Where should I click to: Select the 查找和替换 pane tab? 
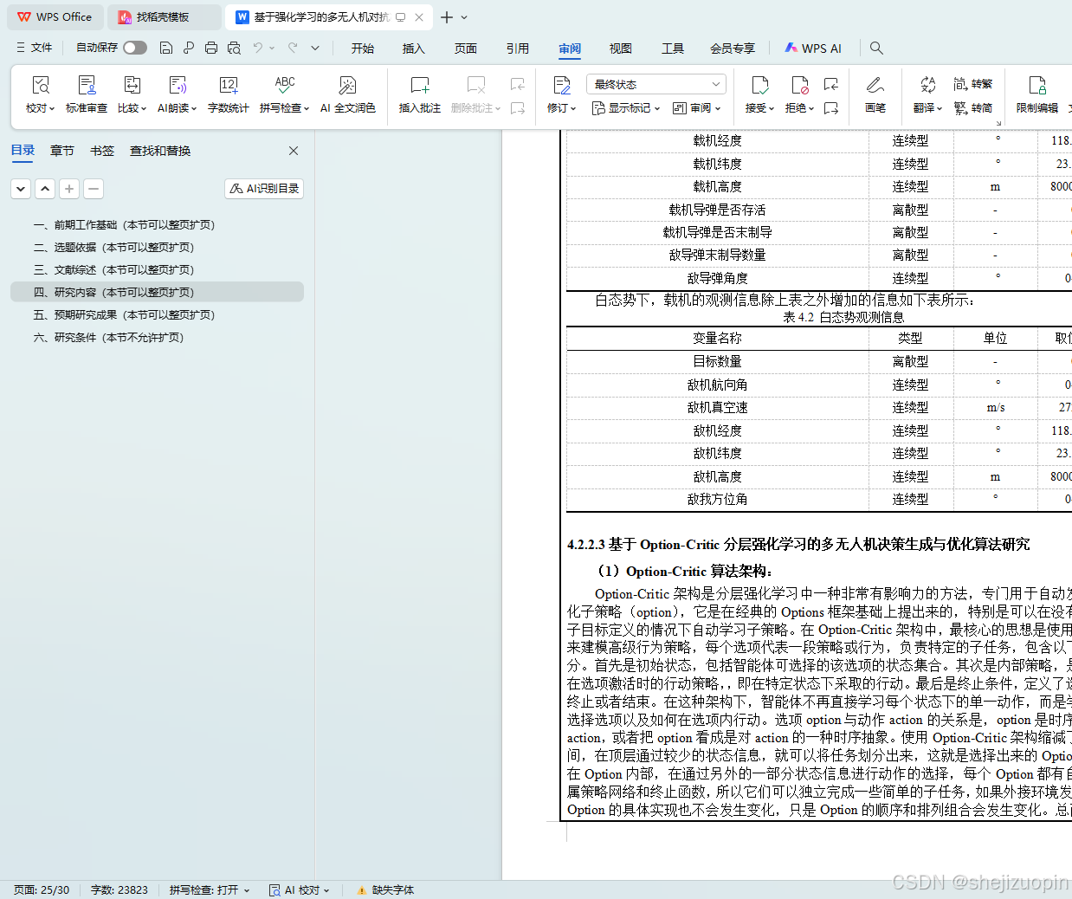160,151
